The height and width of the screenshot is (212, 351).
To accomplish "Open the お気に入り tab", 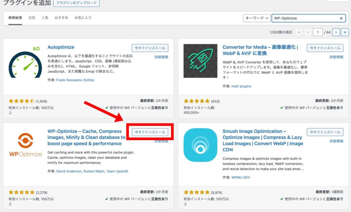I will point(83,18).
